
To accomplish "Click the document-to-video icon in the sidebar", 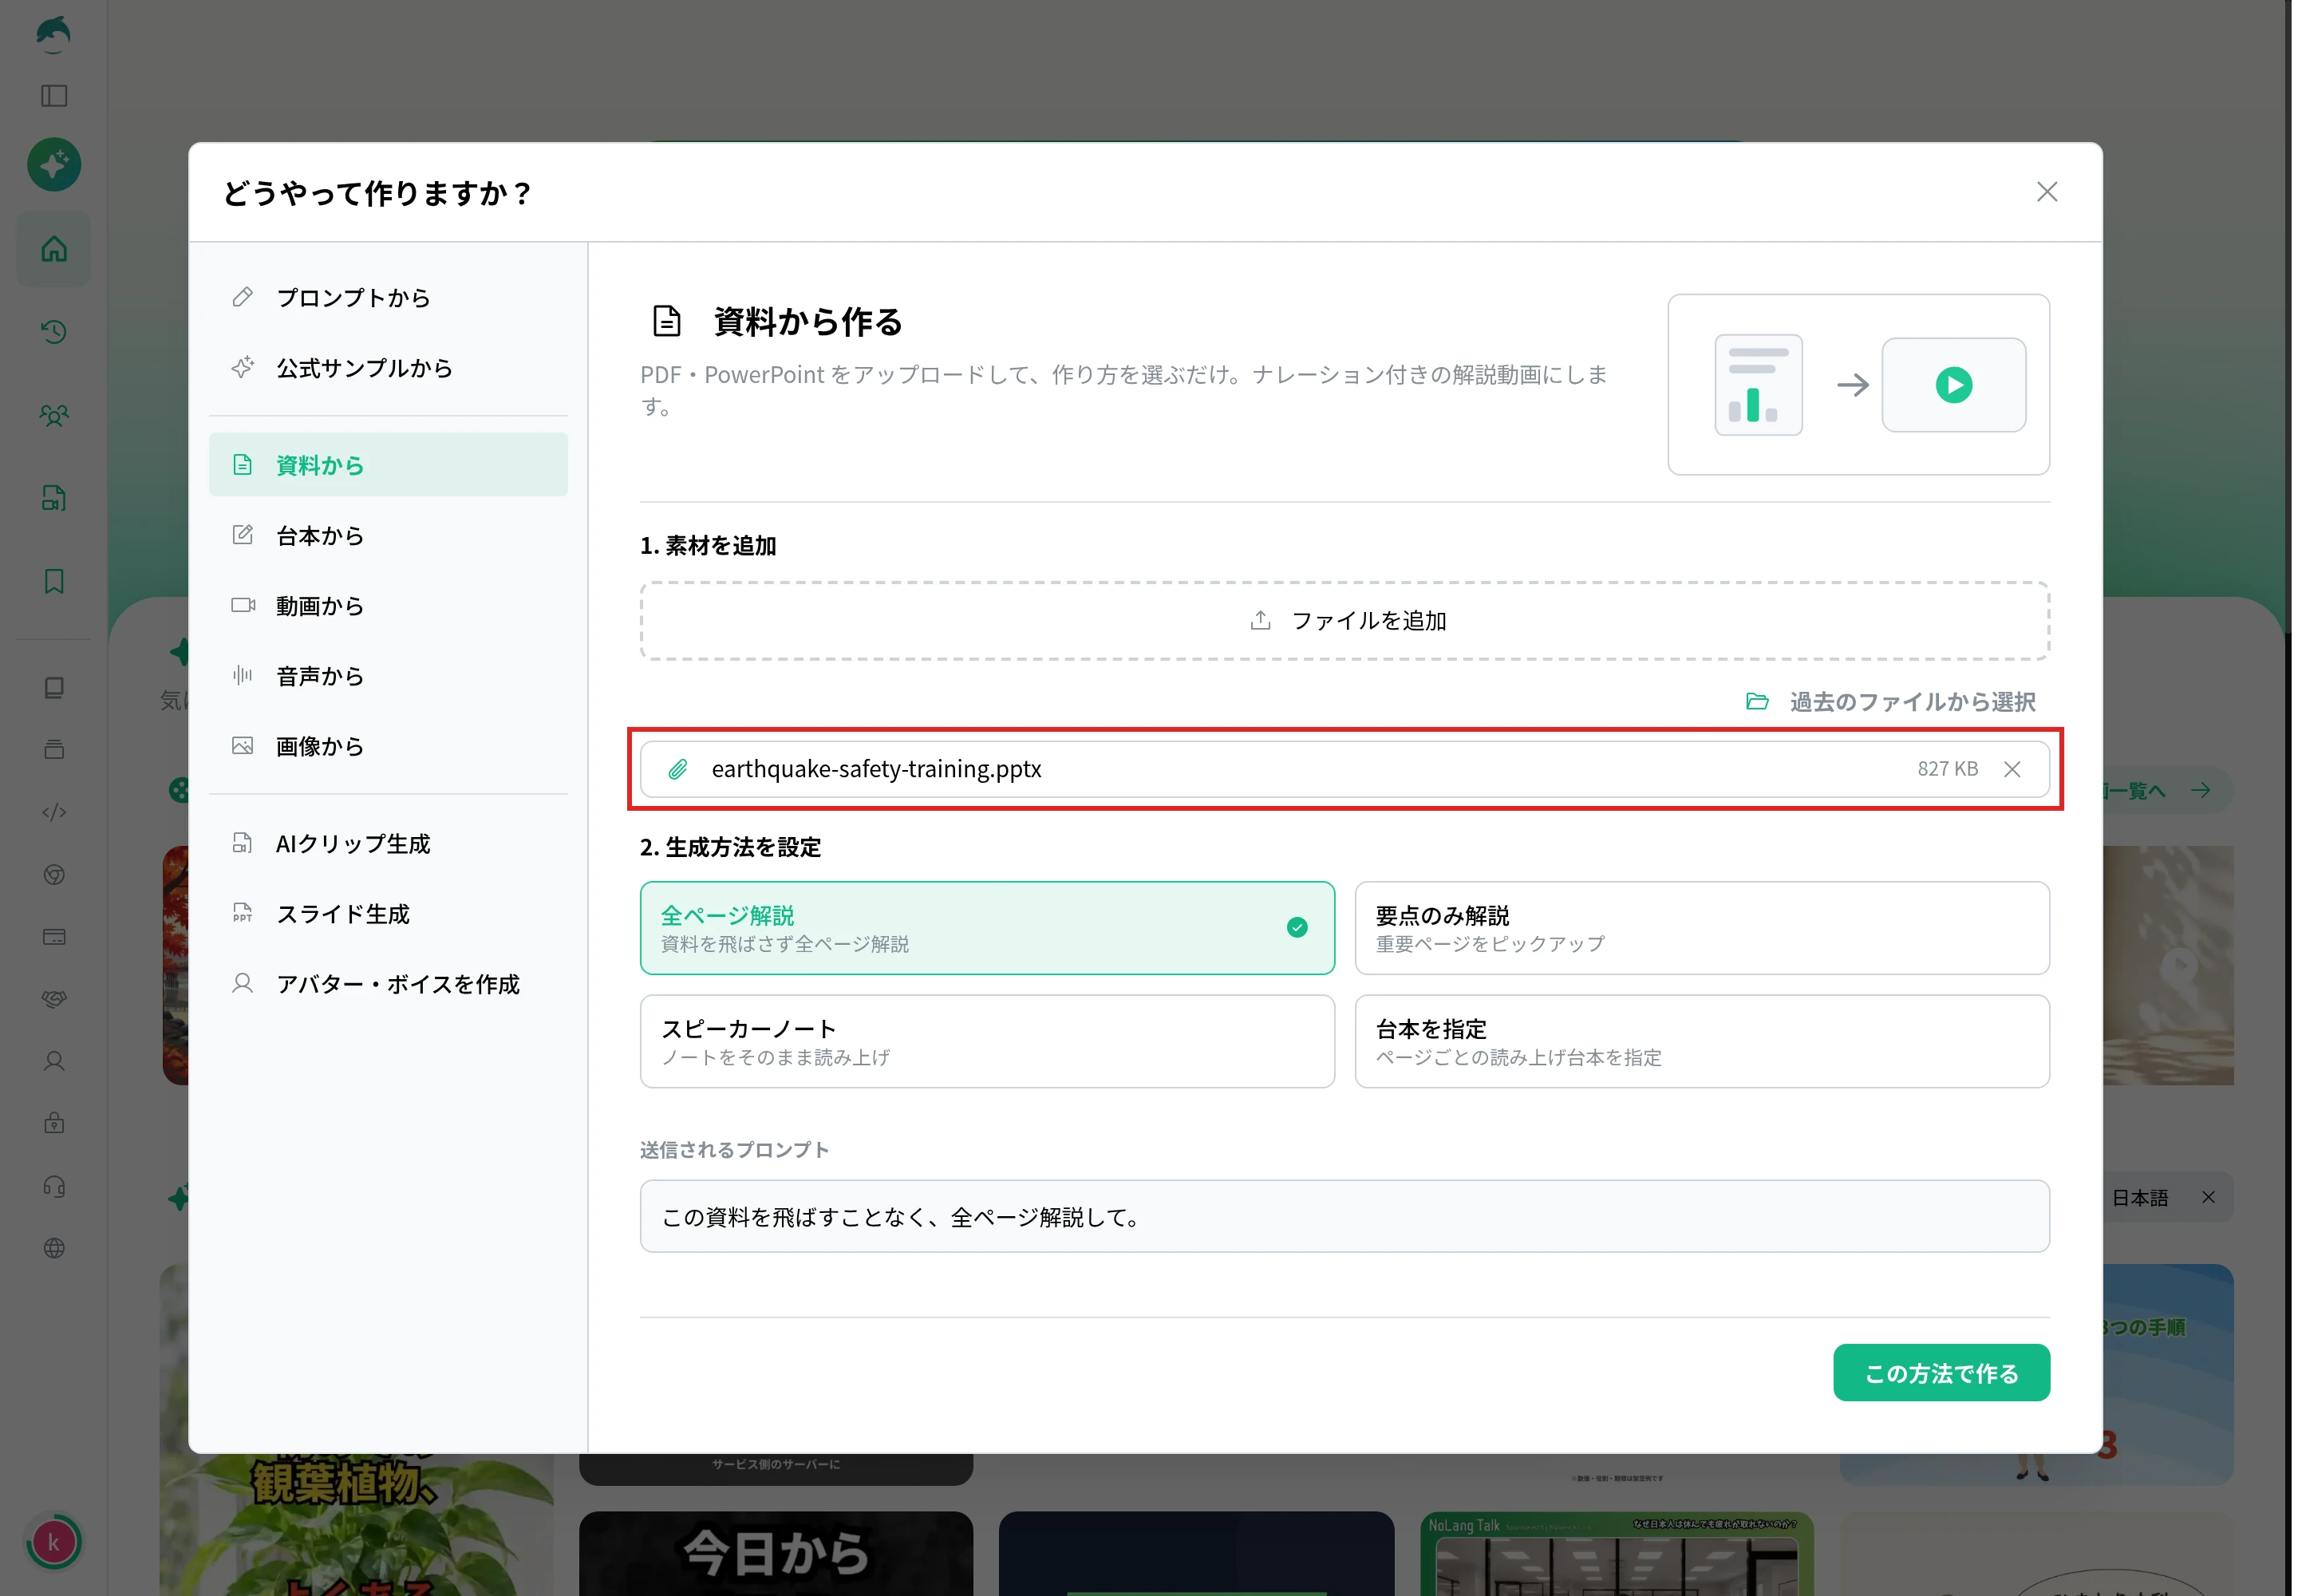I will click(54, 498).
